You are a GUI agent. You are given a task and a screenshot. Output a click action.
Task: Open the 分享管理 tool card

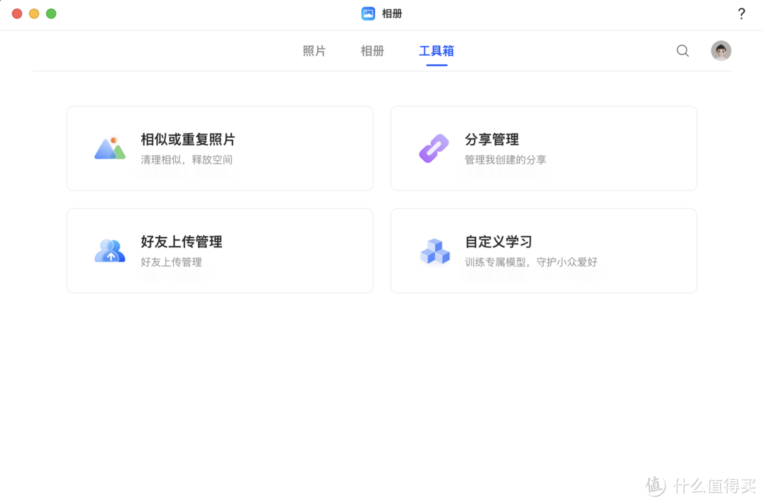[x=543, y=148]
